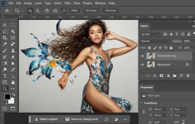Toggle lock position icon

[160, 48]
